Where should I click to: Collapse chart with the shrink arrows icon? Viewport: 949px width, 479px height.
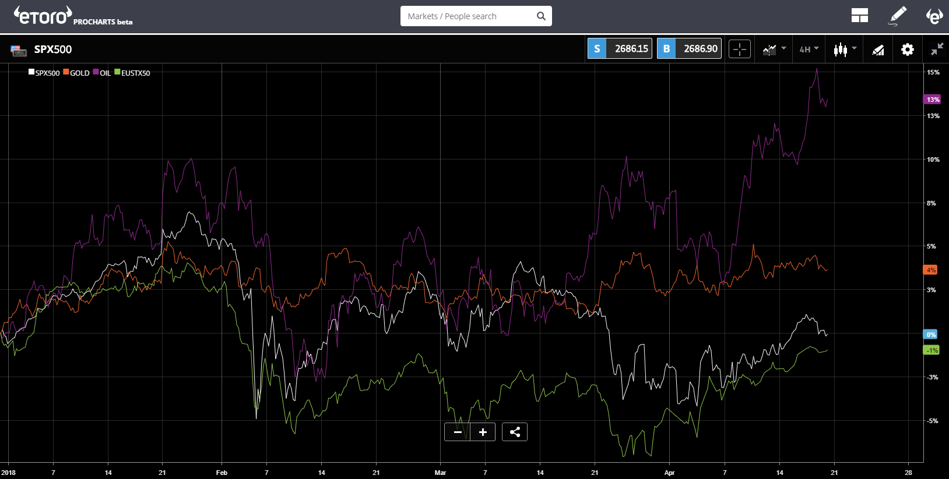(937, 49)
